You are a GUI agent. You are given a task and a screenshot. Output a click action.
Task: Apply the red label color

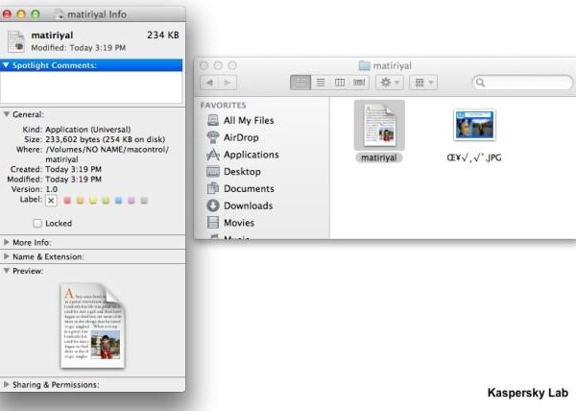67,201
